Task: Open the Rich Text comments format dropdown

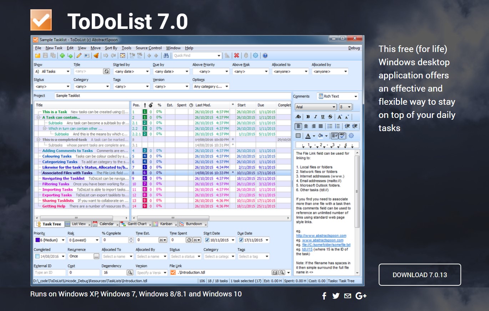Action: 337,96
